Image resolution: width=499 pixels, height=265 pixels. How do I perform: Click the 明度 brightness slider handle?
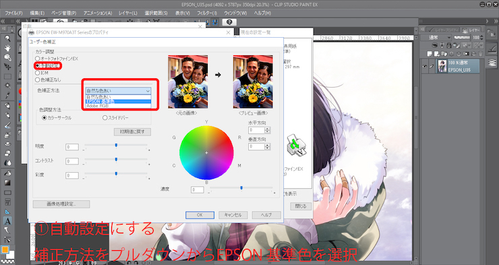(116, 146)
